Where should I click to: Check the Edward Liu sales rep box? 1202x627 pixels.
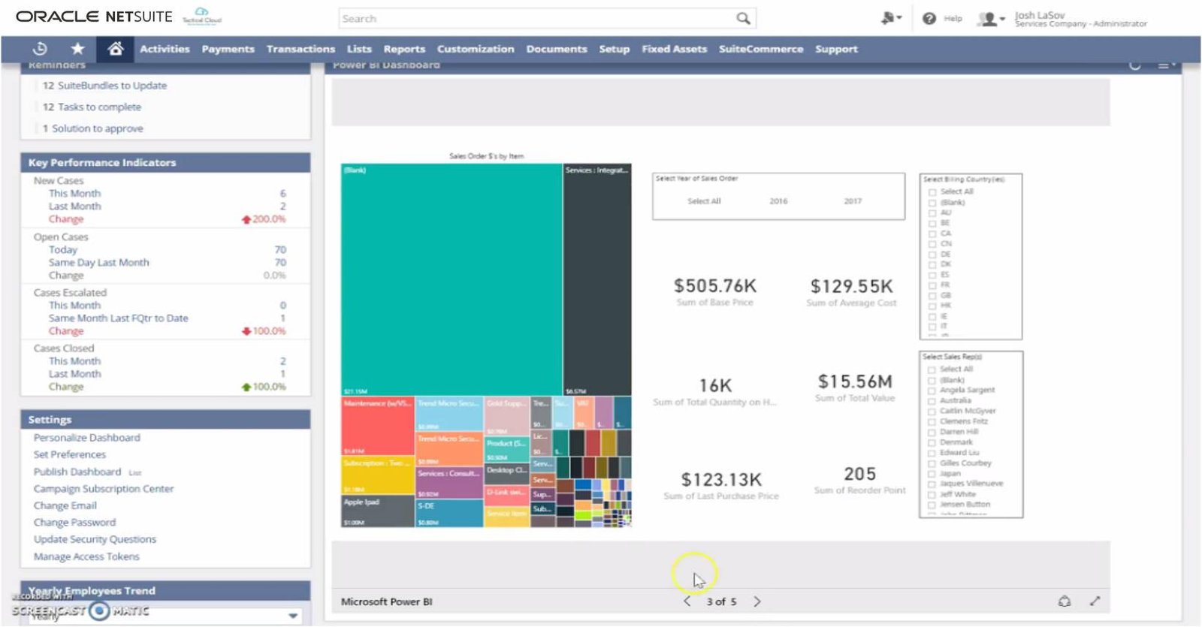tap(932, 453)
